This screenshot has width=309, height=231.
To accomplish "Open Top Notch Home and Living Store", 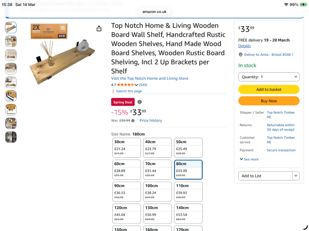I will [x=150, y=78].
